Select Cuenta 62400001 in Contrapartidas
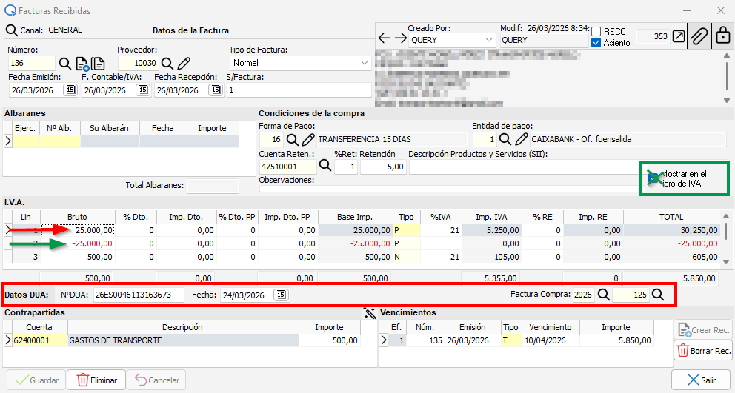 [x=40, y=340]
